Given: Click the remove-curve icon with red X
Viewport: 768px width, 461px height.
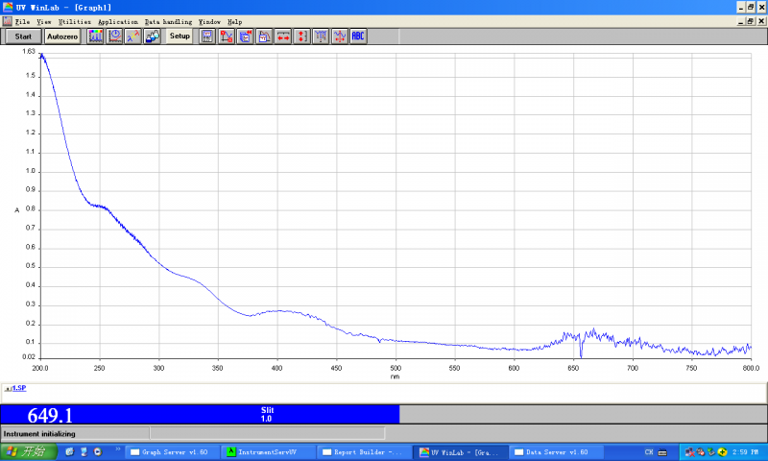Looking at the screenshot, I should 227,36.
